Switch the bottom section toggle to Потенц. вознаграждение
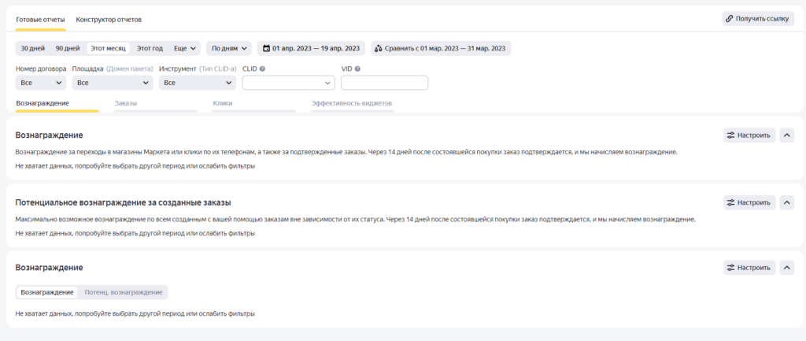Image resolution: width=806 pixels, height=341 pixels. [124, 292]
